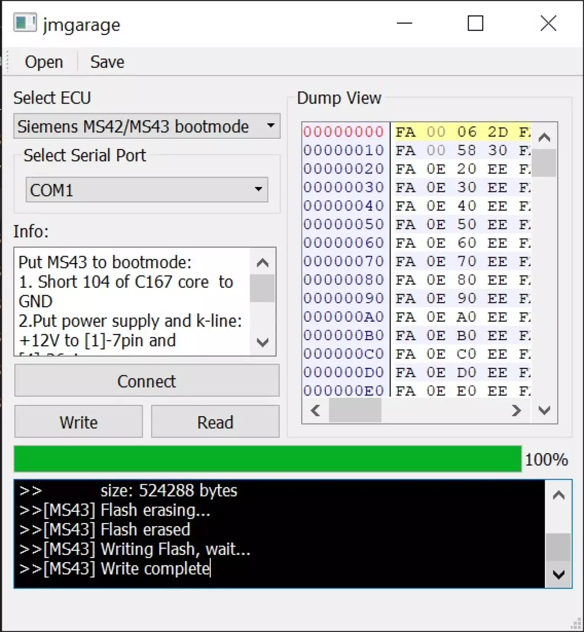Viewport: 584px width, 632px height.
Task: Click Dump View vertical scroll down arrow
Action: click(544, 410)
